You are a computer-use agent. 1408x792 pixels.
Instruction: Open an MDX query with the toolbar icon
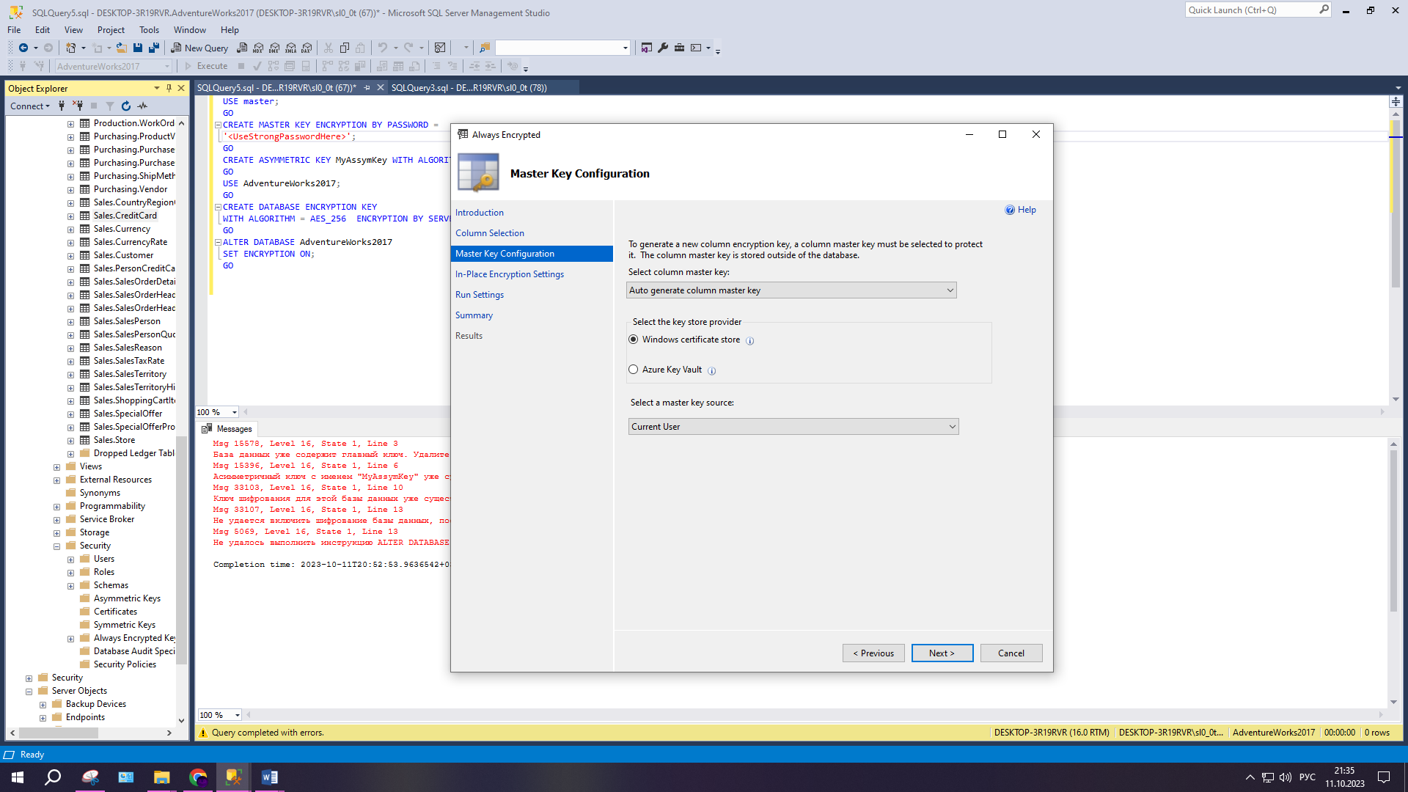pyautogui.click(x=258, y=48)
